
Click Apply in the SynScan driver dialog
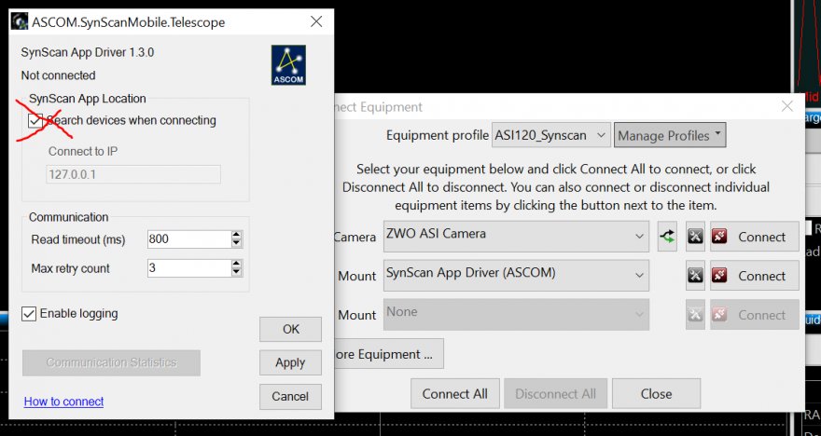(x=290, y=362)
